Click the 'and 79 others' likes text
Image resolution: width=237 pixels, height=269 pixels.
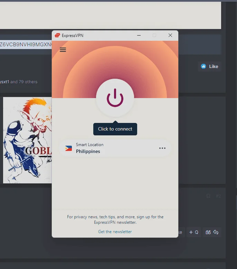(x=24, y=82)
